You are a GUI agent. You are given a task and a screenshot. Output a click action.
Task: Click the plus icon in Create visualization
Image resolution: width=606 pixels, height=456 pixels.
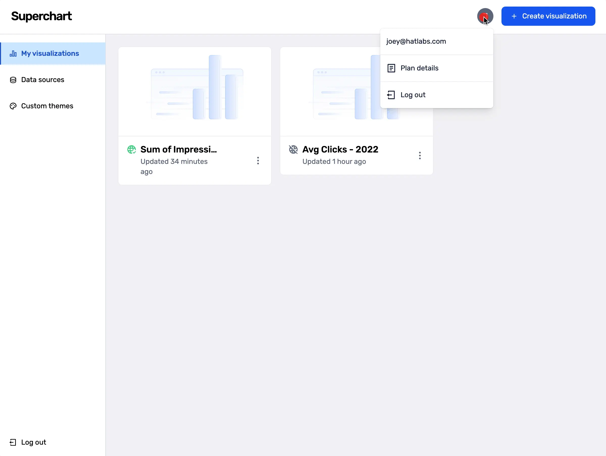point(514,16)
